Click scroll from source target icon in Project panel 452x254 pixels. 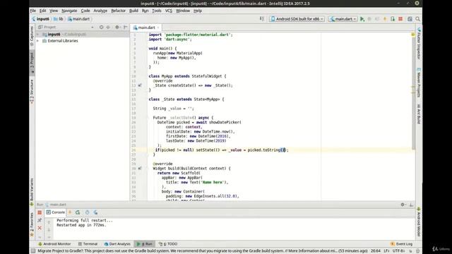(x=101, y=27)
